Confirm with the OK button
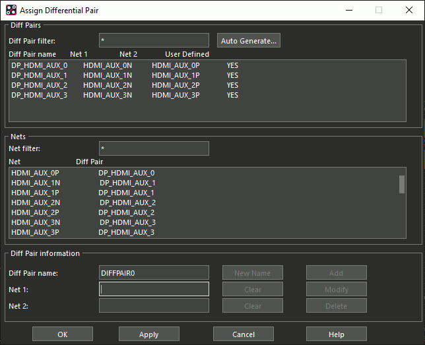The width and height of the screenshot is (425, 345). click(63, 334)
